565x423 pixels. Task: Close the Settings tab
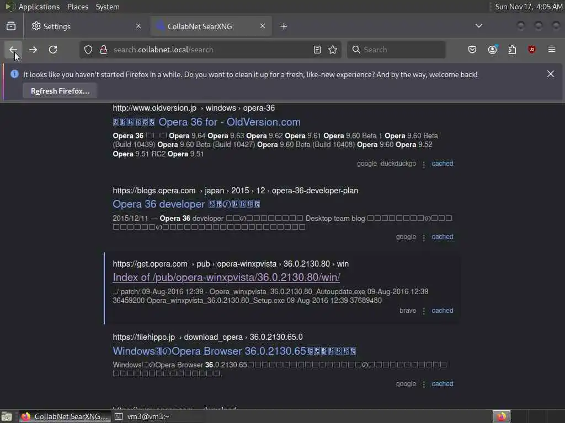point(138,26)
